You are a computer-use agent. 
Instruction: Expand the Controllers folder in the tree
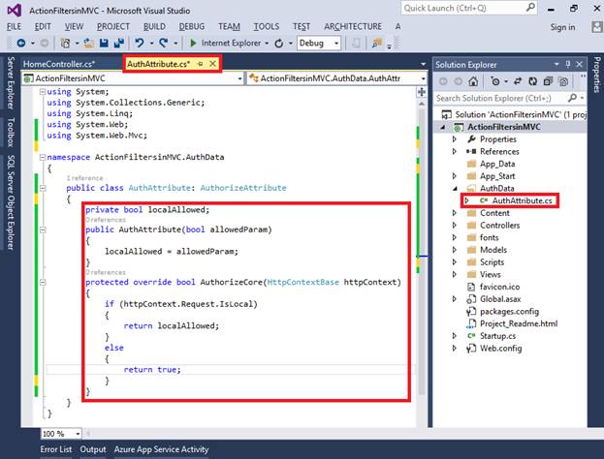pos(455,226)
